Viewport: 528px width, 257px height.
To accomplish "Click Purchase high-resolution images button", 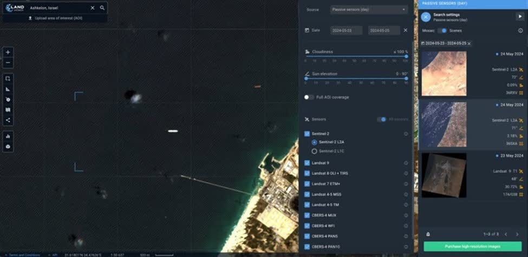I will (x=472, y=246).
